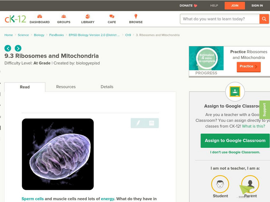Open the Groups icon
270x202 pixels.
point(64,17)
